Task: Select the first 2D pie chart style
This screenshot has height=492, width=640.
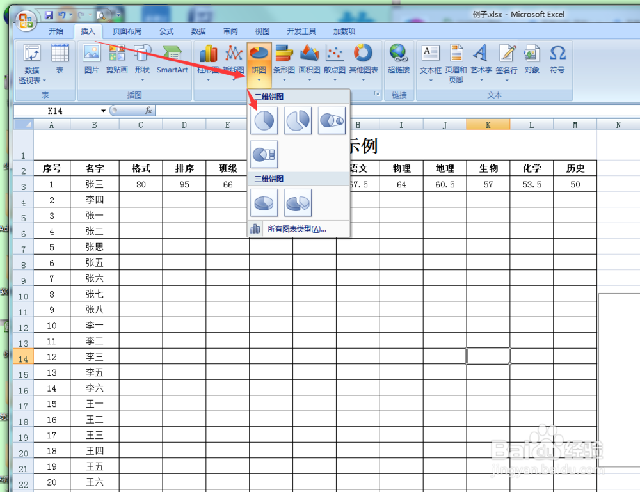Action: (264, 120)
